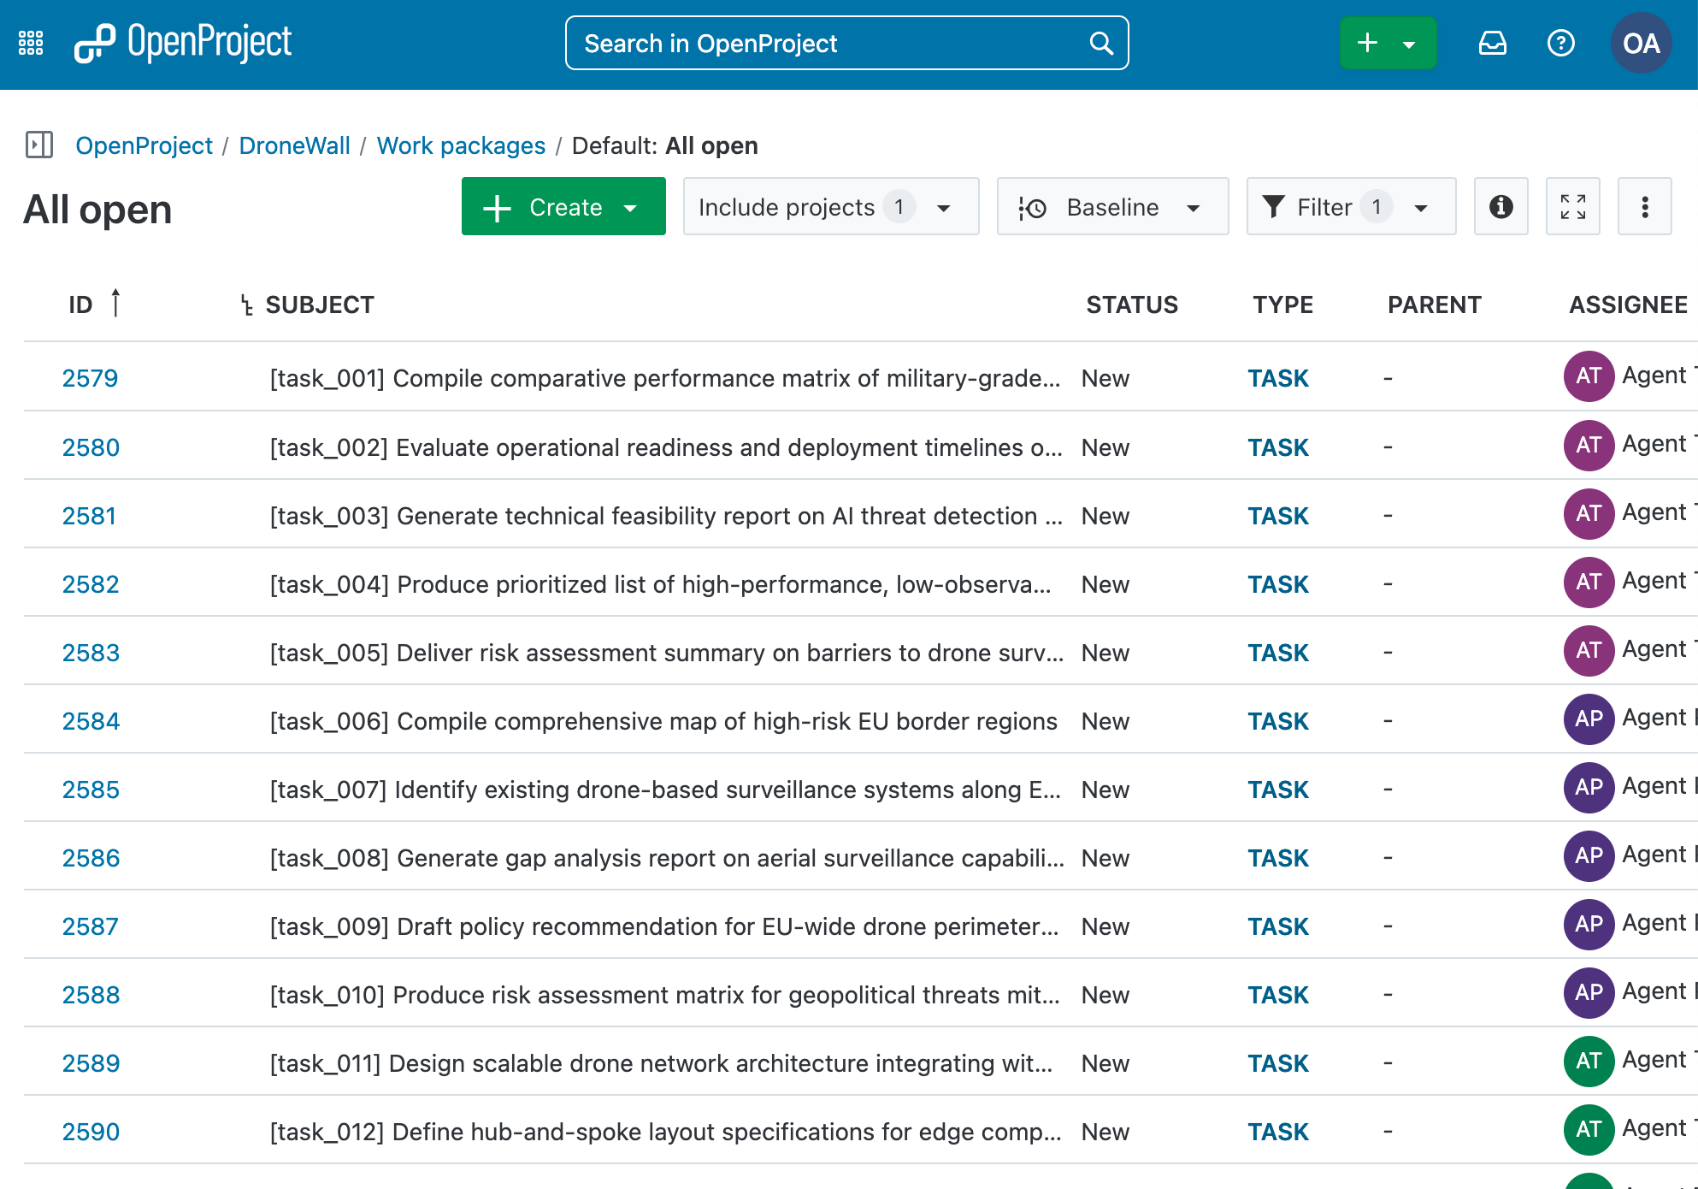Screen dimensions: 1698x1189
Task: Open the three-dots more actions menu
Action: pos(1644,206)
